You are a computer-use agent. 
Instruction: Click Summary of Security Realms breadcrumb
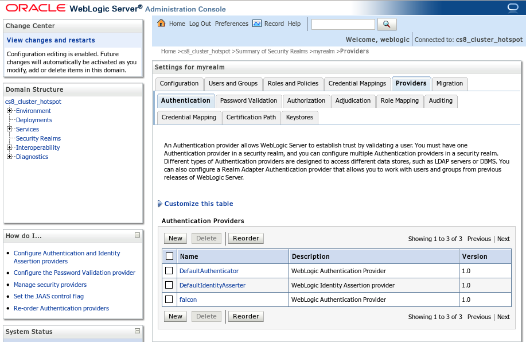[x=271, y=51]
